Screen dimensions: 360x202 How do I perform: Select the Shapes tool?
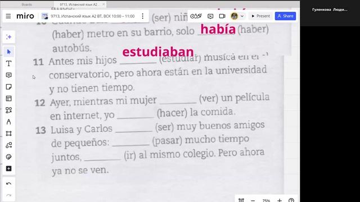(9, 110)
